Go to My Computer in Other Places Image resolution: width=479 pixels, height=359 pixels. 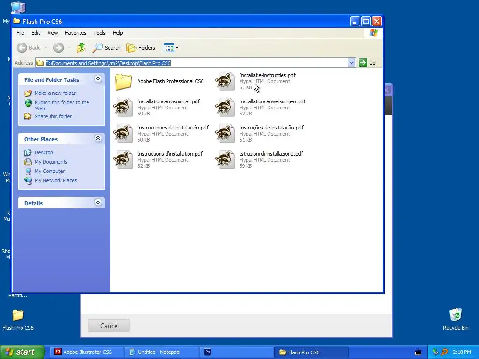[50, 171]
